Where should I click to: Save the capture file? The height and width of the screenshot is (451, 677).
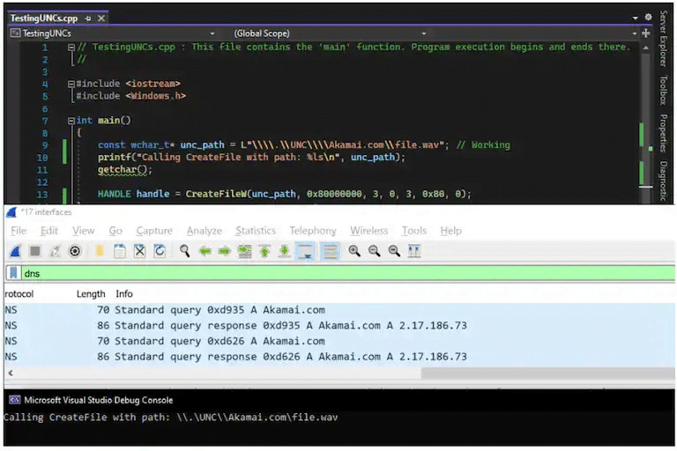[x=120, y=251]
